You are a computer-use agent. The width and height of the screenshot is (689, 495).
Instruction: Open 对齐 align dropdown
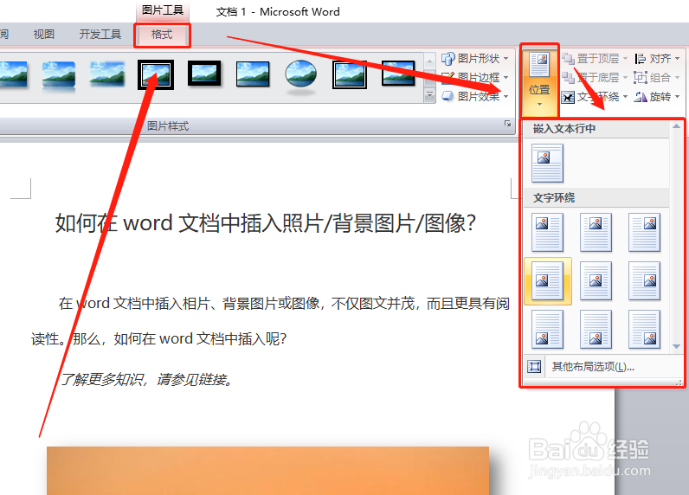tap(657, 59)
